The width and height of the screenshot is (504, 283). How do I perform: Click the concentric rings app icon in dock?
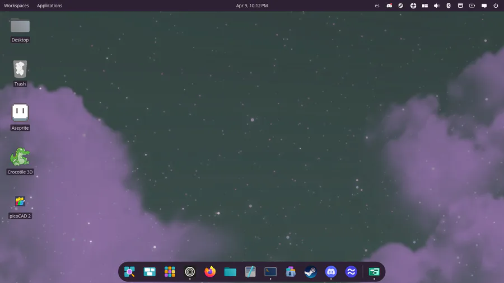tap(190, 272)
